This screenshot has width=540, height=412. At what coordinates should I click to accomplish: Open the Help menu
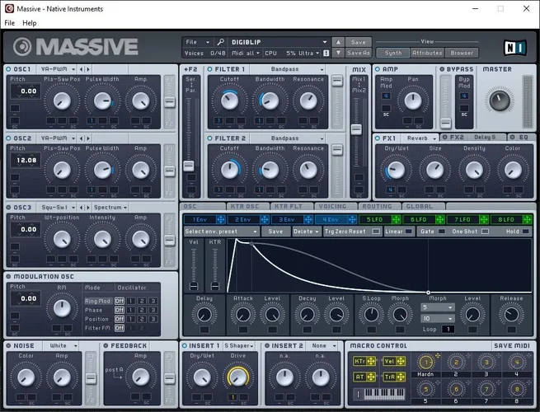[30, 23]
